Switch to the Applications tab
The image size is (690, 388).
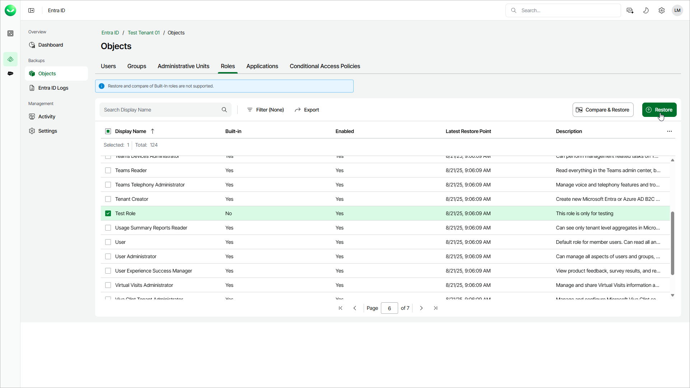[x=262, y=66]
